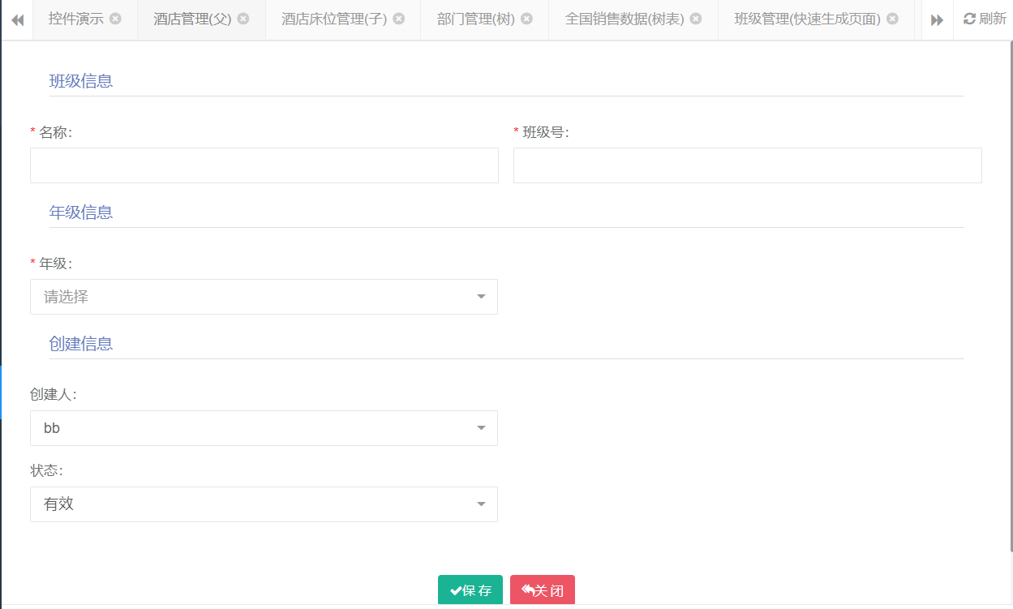The image size is (1013, 609).
Task: Open the 创建人 dropdown showing bb
Action: pyautogui.click(x=264, y=428)
